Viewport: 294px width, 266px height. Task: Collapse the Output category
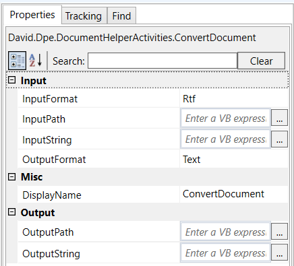pyautogui.click(x=11, y=212)
